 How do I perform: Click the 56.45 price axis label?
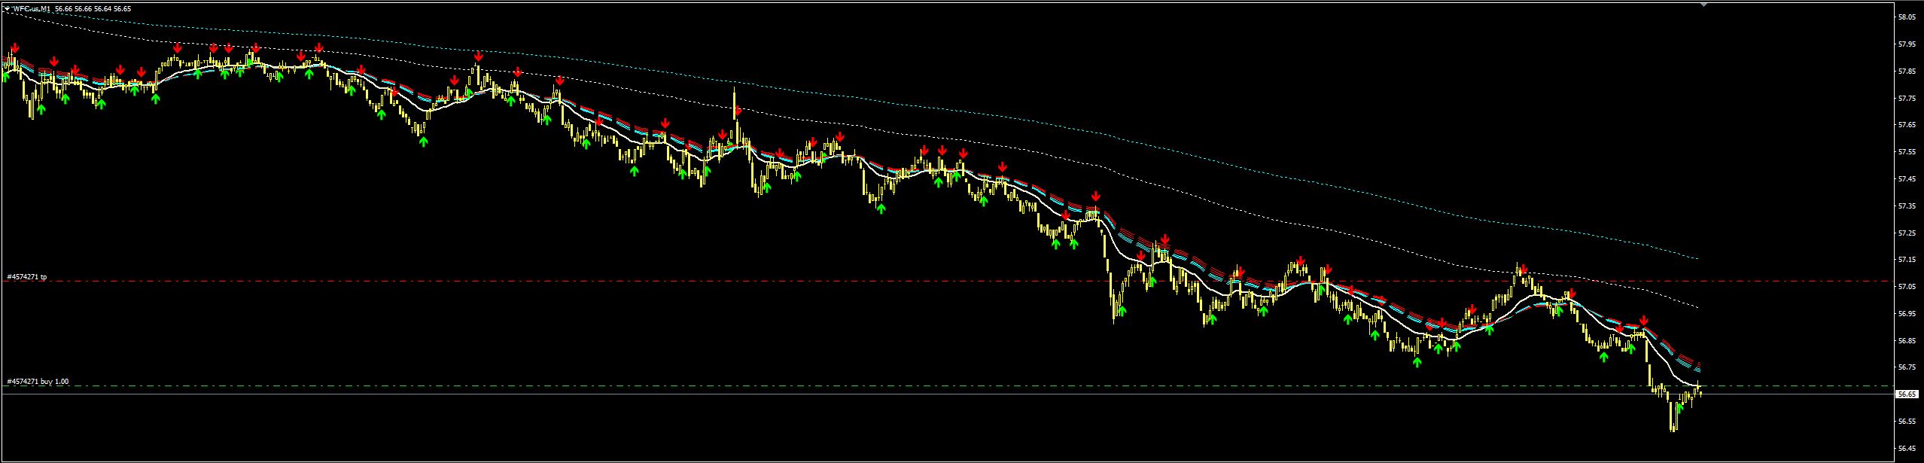pos(1906,448)
